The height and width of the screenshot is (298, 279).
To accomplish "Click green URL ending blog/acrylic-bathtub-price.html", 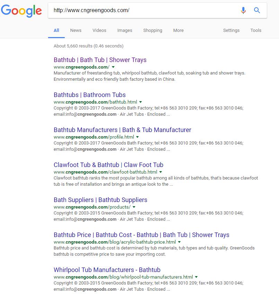I will (x=115, y=242).
